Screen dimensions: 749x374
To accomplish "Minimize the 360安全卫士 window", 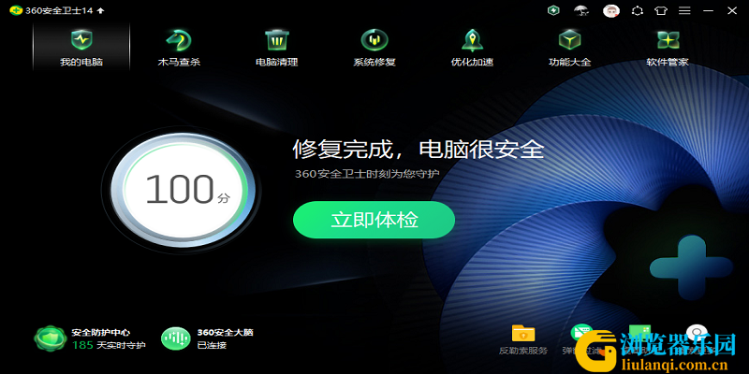I will tap(709, 10).
